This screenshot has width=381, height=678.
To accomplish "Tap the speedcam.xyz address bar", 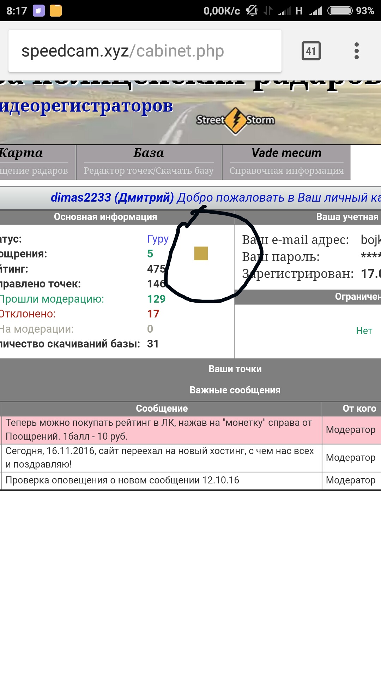I will coord(145,51).
